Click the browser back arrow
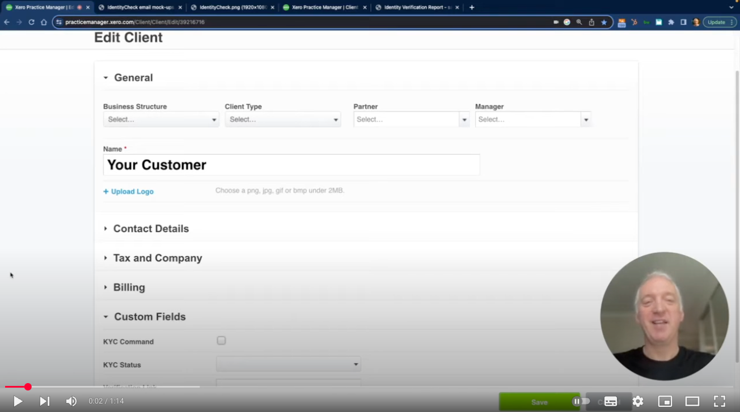 pos(7,22)
